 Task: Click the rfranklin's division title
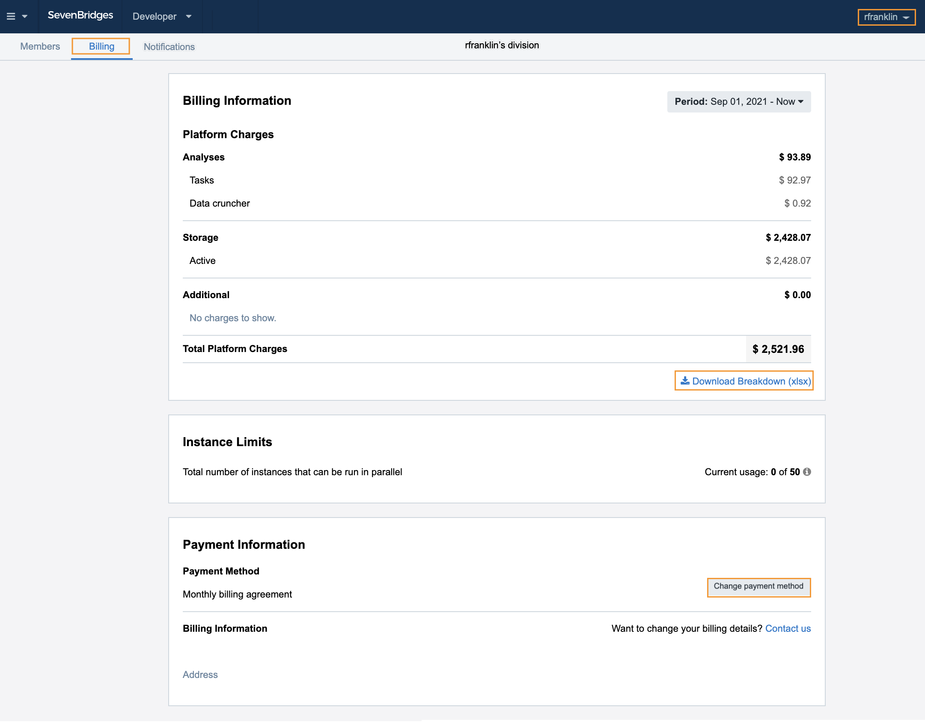[502, 45]
